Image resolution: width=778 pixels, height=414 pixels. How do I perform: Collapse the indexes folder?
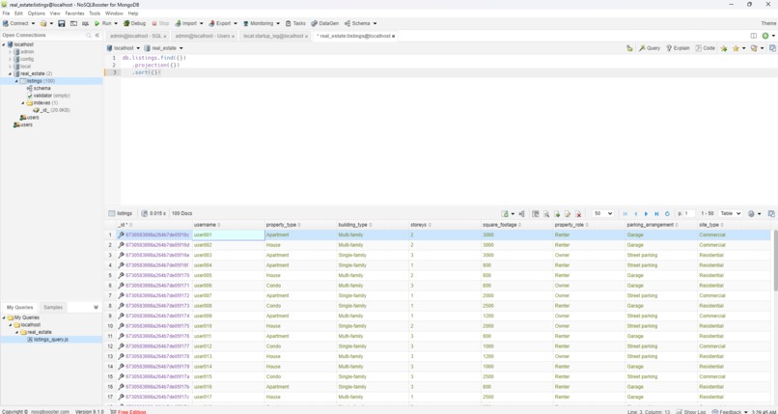23,102
